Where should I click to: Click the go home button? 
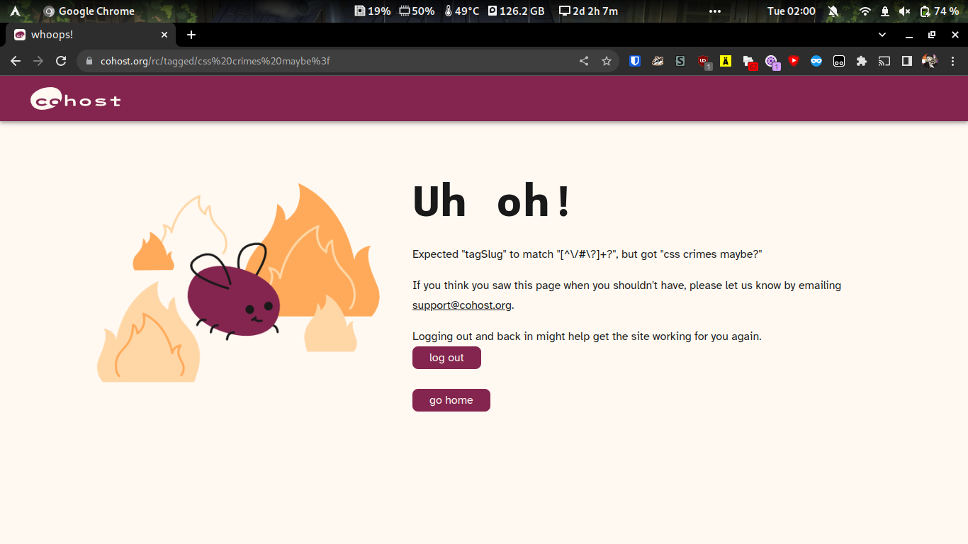451,400
